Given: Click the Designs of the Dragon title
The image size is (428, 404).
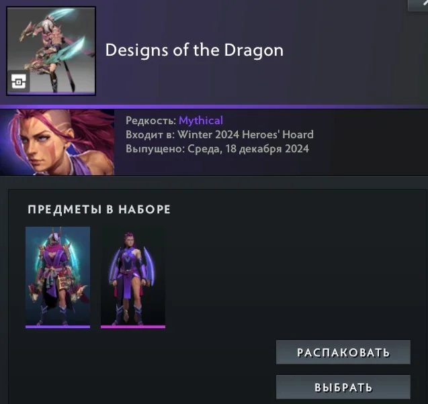Looking at the screenshot, I should click(194, 50).
